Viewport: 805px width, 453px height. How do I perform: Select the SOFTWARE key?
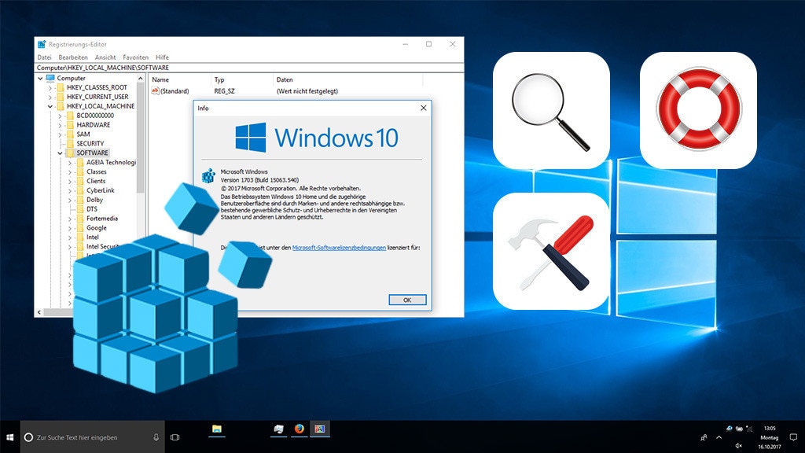(92, 153)
